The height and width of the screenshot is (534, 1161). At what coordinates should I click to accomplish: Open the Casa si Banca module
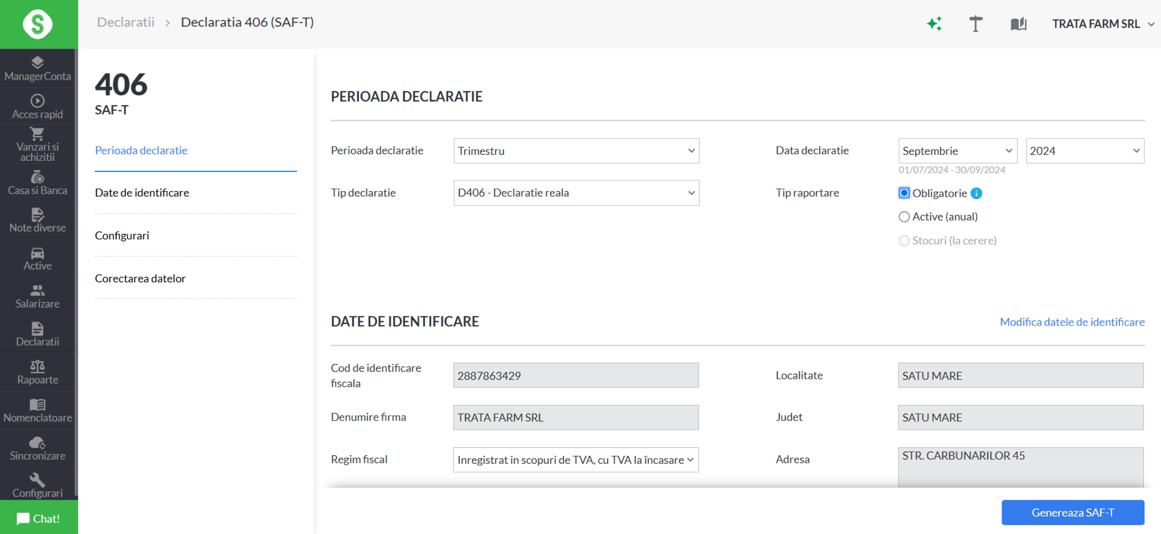click(38, 183)
